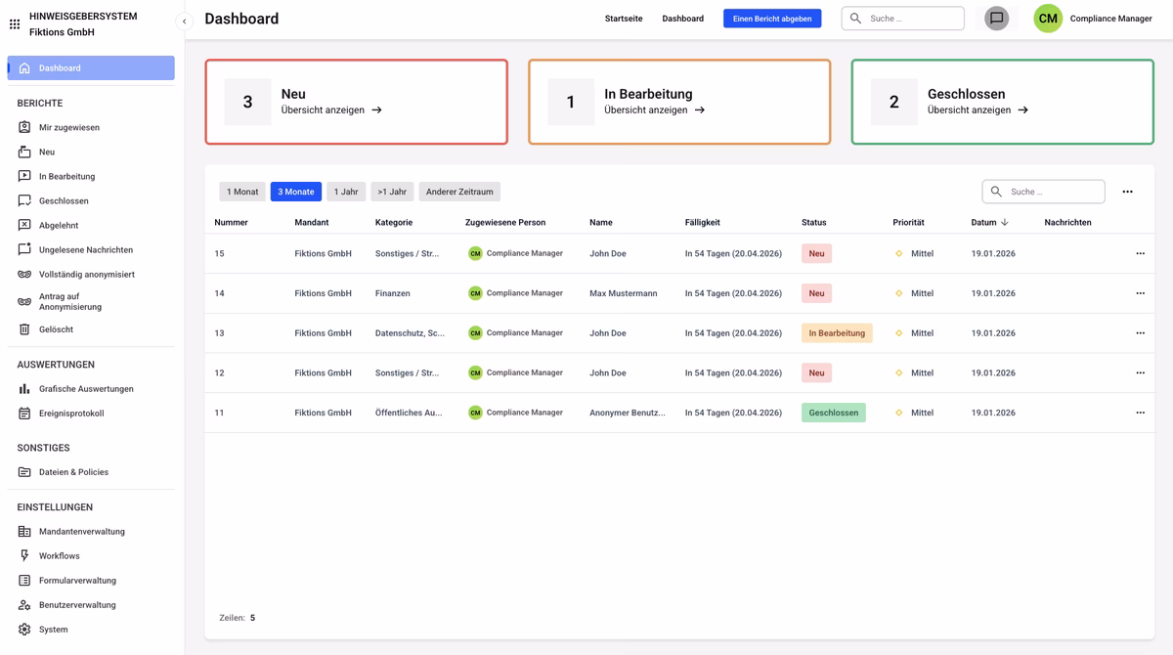Click Einen Bericht abgeben button

[x=772, y=19]
